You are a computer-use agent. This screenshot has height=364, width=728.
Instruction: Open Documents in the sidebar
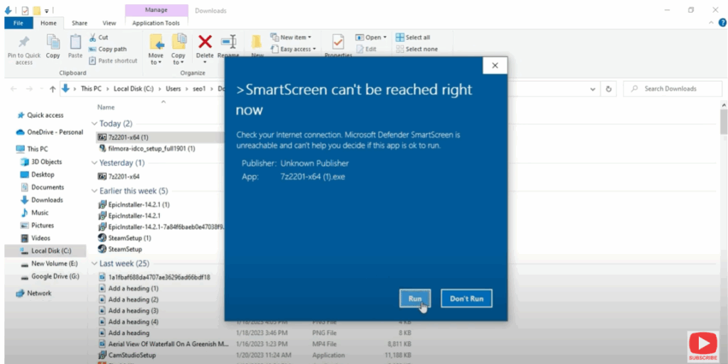point(42,187)
